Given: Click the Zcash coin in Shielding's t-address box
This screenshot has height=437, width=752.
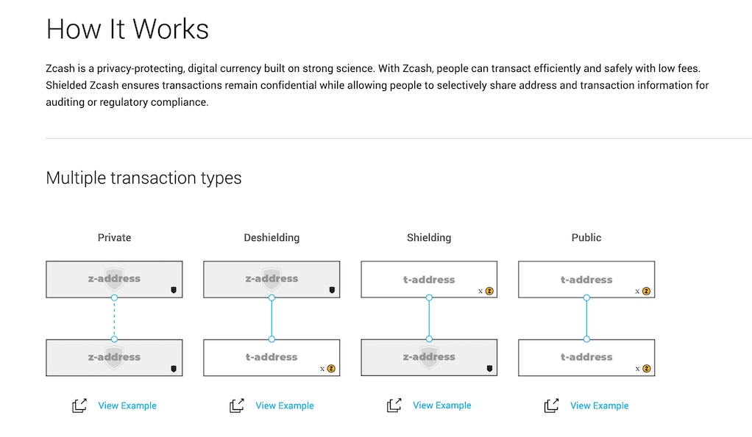Looking at the screenshot, I should (489, 291).
